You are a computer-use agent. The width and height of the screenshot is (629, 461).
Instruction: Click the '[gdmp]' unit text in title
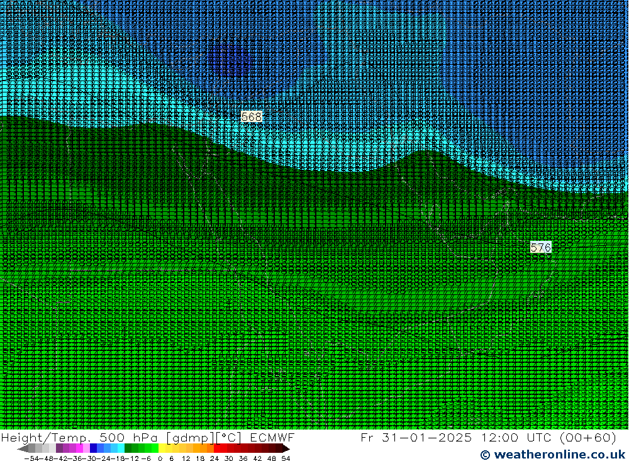point(191,437)
